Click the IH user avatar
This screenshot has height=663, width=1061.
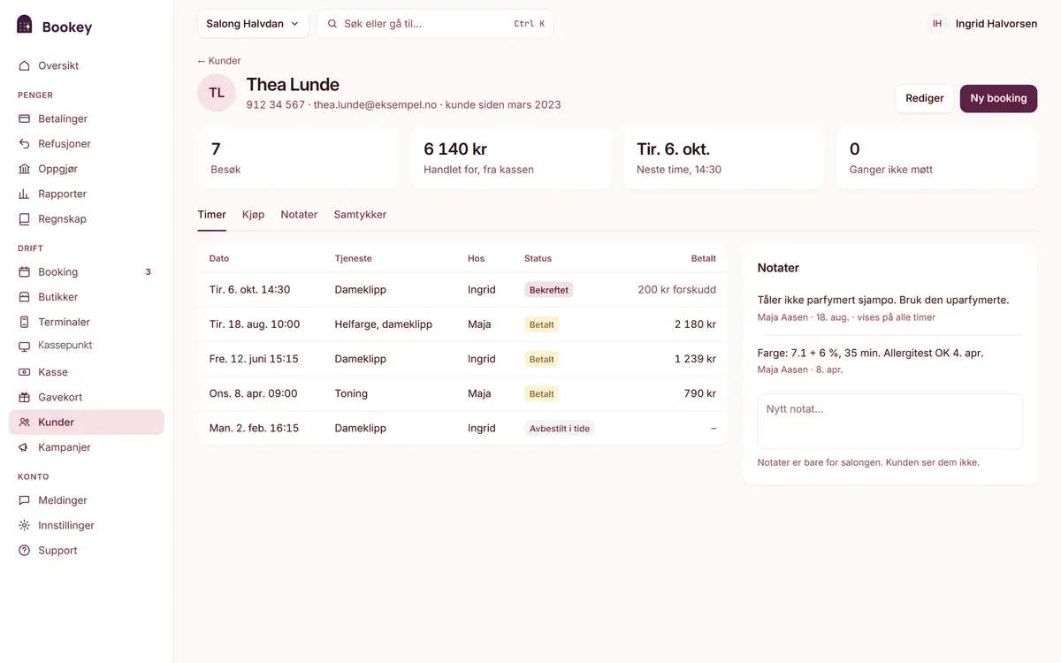(x=937, y=24)
